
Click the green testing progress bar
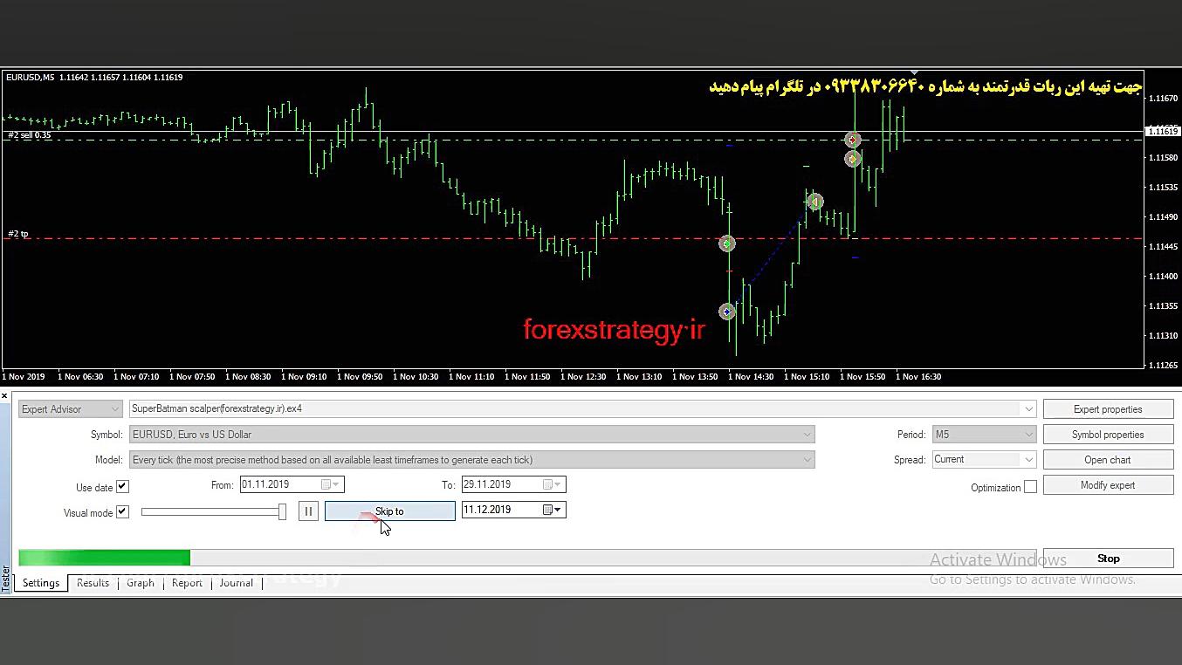pos(104,559)
